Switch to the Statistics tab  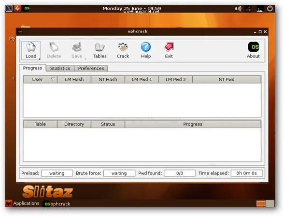point(60,68)
